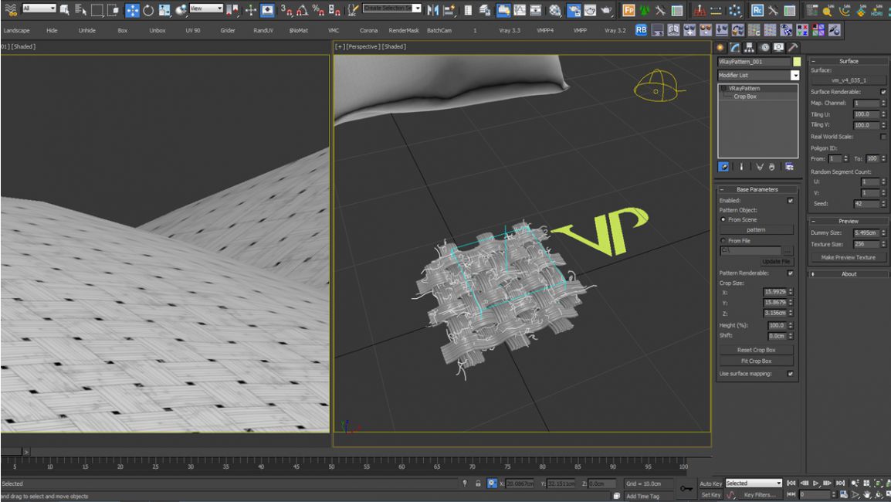Click the Remove modifier trash icon
This screenshot has width=891, height=502.
coord(772,167)
